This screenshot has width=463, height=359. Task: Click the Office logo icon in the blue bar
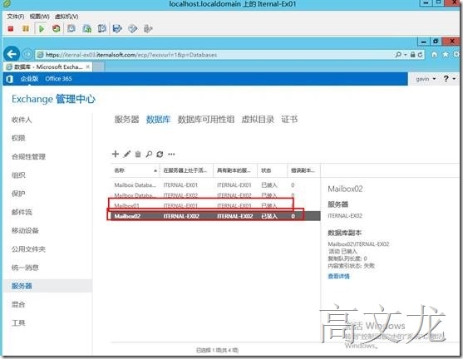10,79
